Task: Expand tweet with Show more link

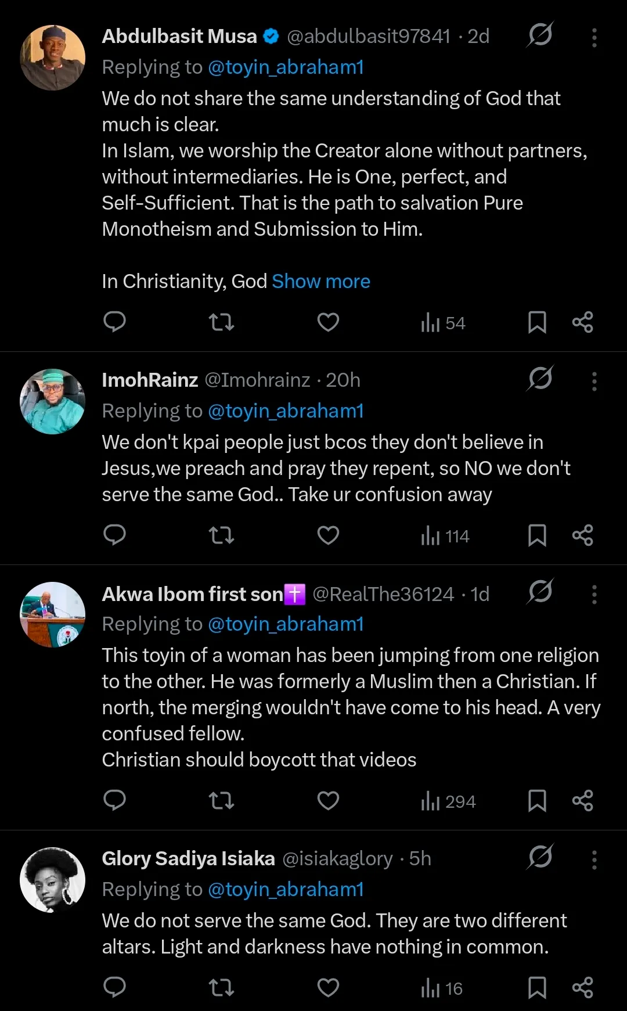Action: (x=321, y=282)
